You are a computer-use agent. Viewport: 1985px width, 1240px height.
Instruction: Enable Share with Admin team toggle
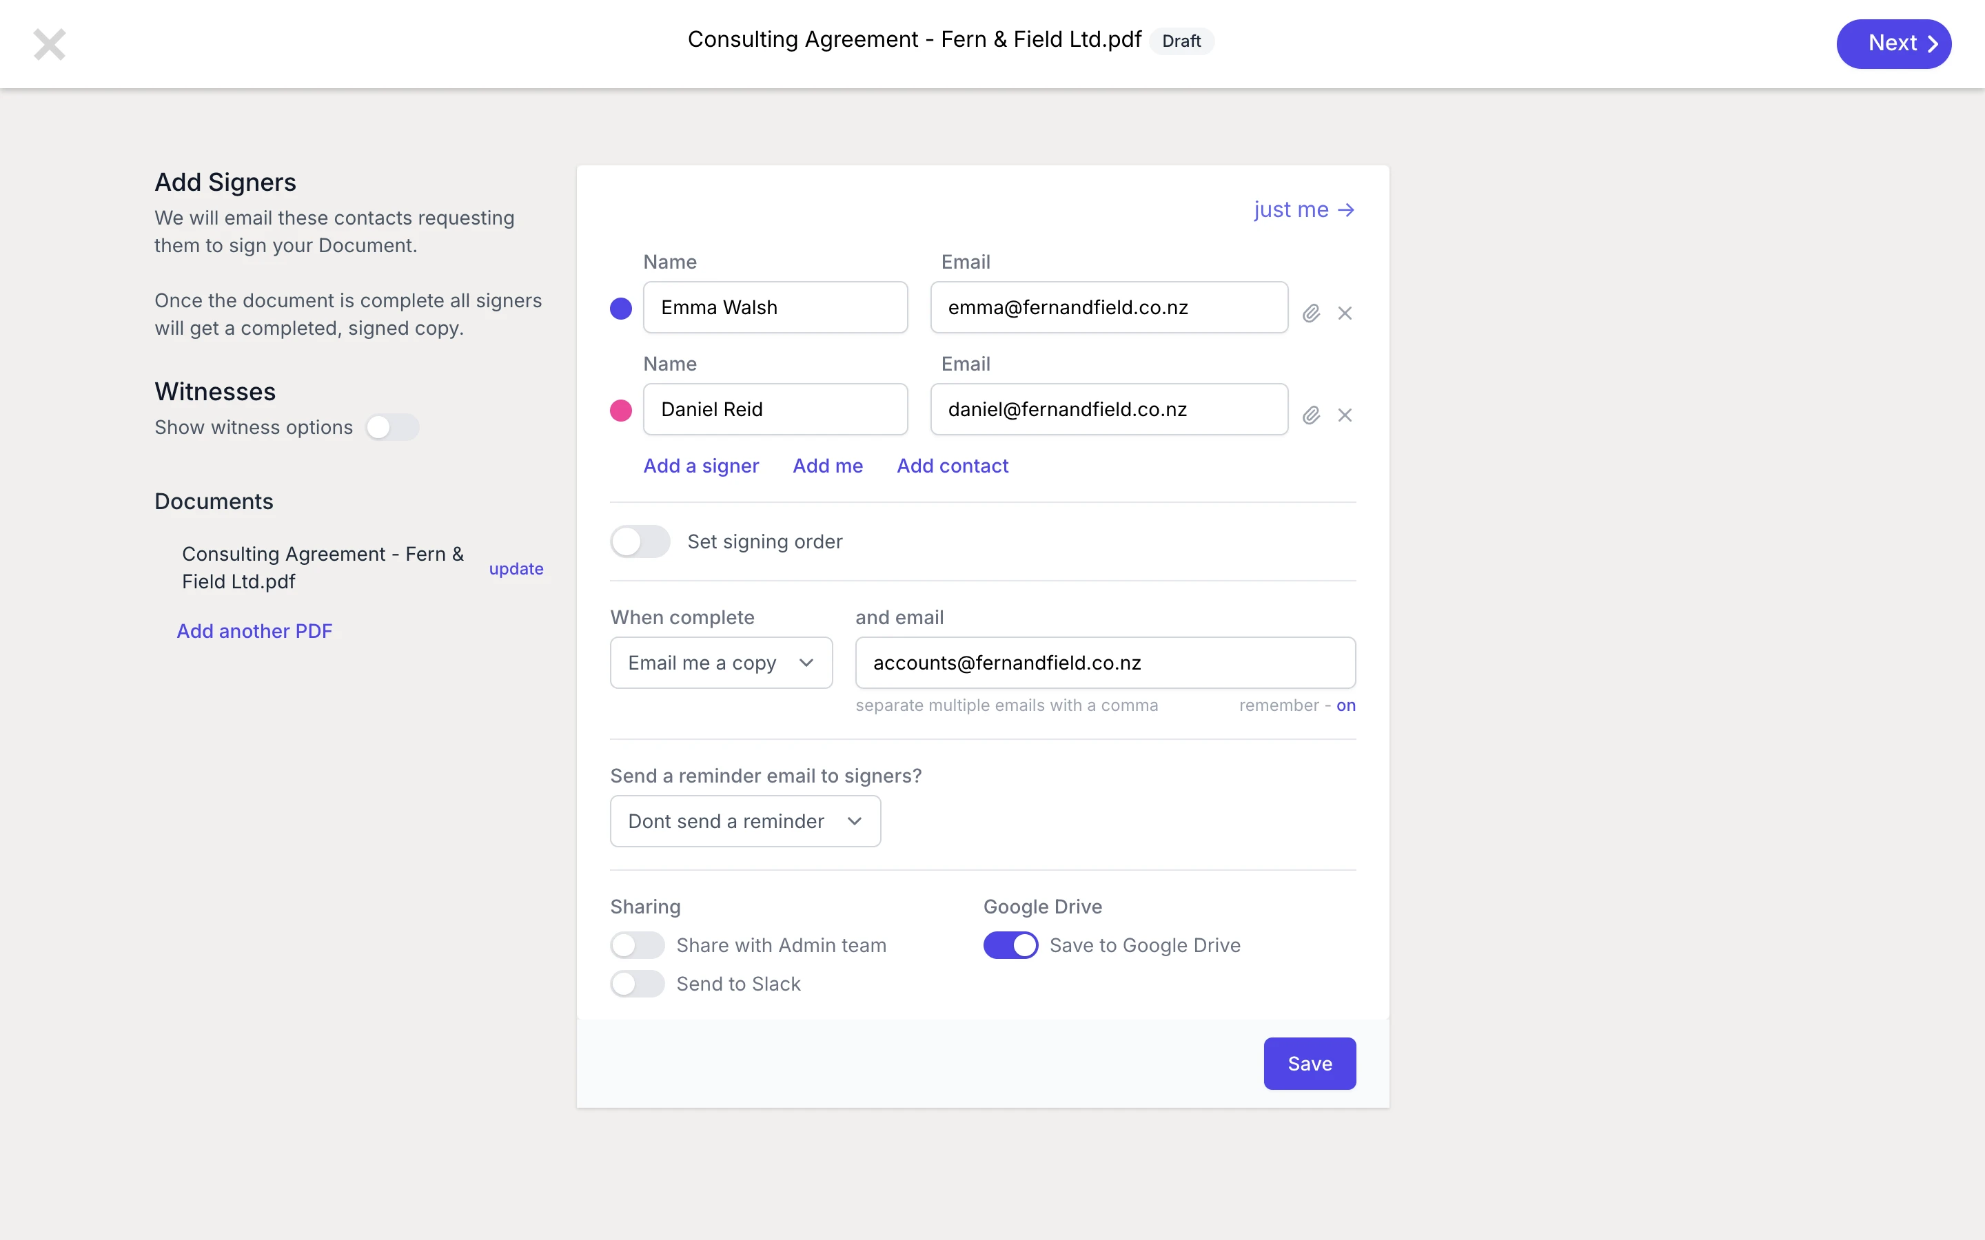pyautogui.click(x=638, y=944)
